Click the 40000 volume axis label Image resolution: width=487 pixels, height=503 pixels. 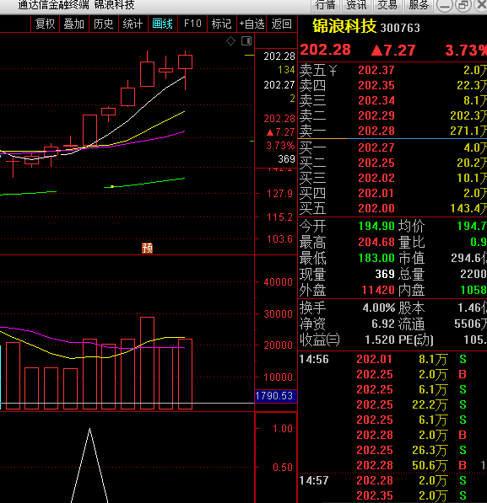coord(278,282)
